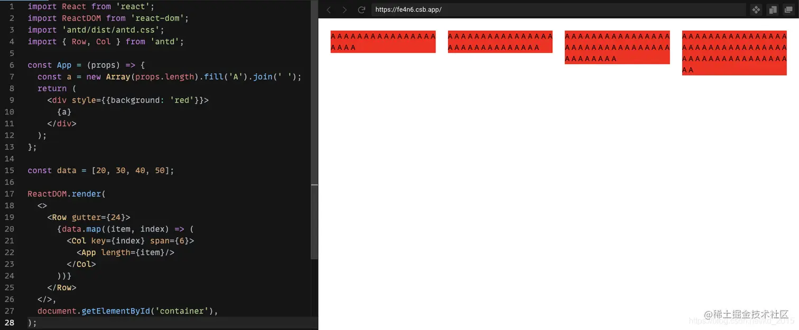Screen dimensions: 799x330
Task: Click "const App = (props) => {" line
Action: tap(86, 65)
